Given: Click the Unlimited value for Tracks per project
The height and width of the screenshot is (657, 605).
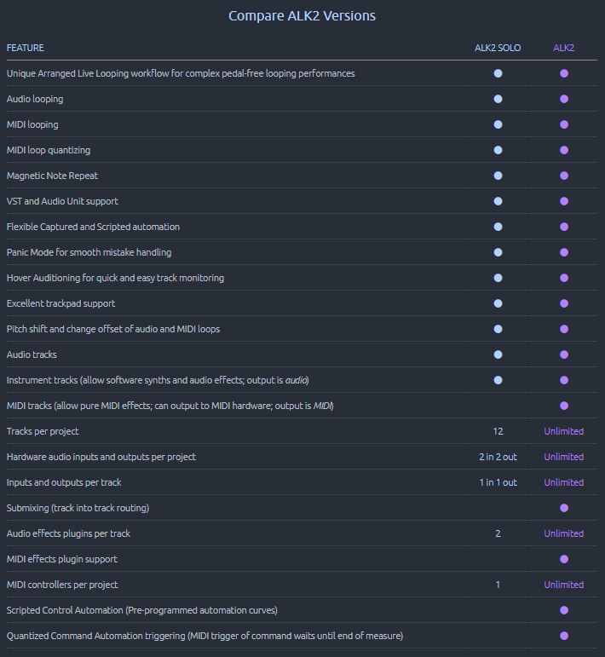Looking at the screenshot, I should tap(564, 431).
